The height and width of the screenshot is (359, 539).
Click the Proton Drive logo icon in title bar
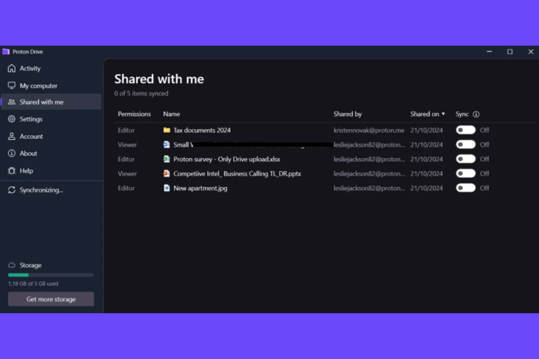[x=6, y=52]
